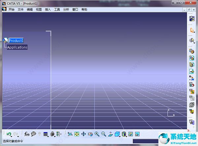
Task: Insert a new Product icon
Action: click(192, 58)
